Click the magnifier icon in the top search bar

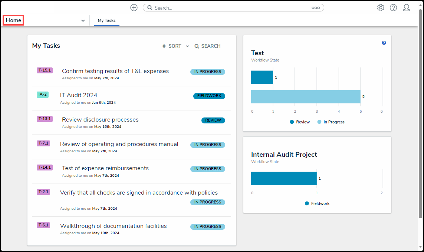149,8
